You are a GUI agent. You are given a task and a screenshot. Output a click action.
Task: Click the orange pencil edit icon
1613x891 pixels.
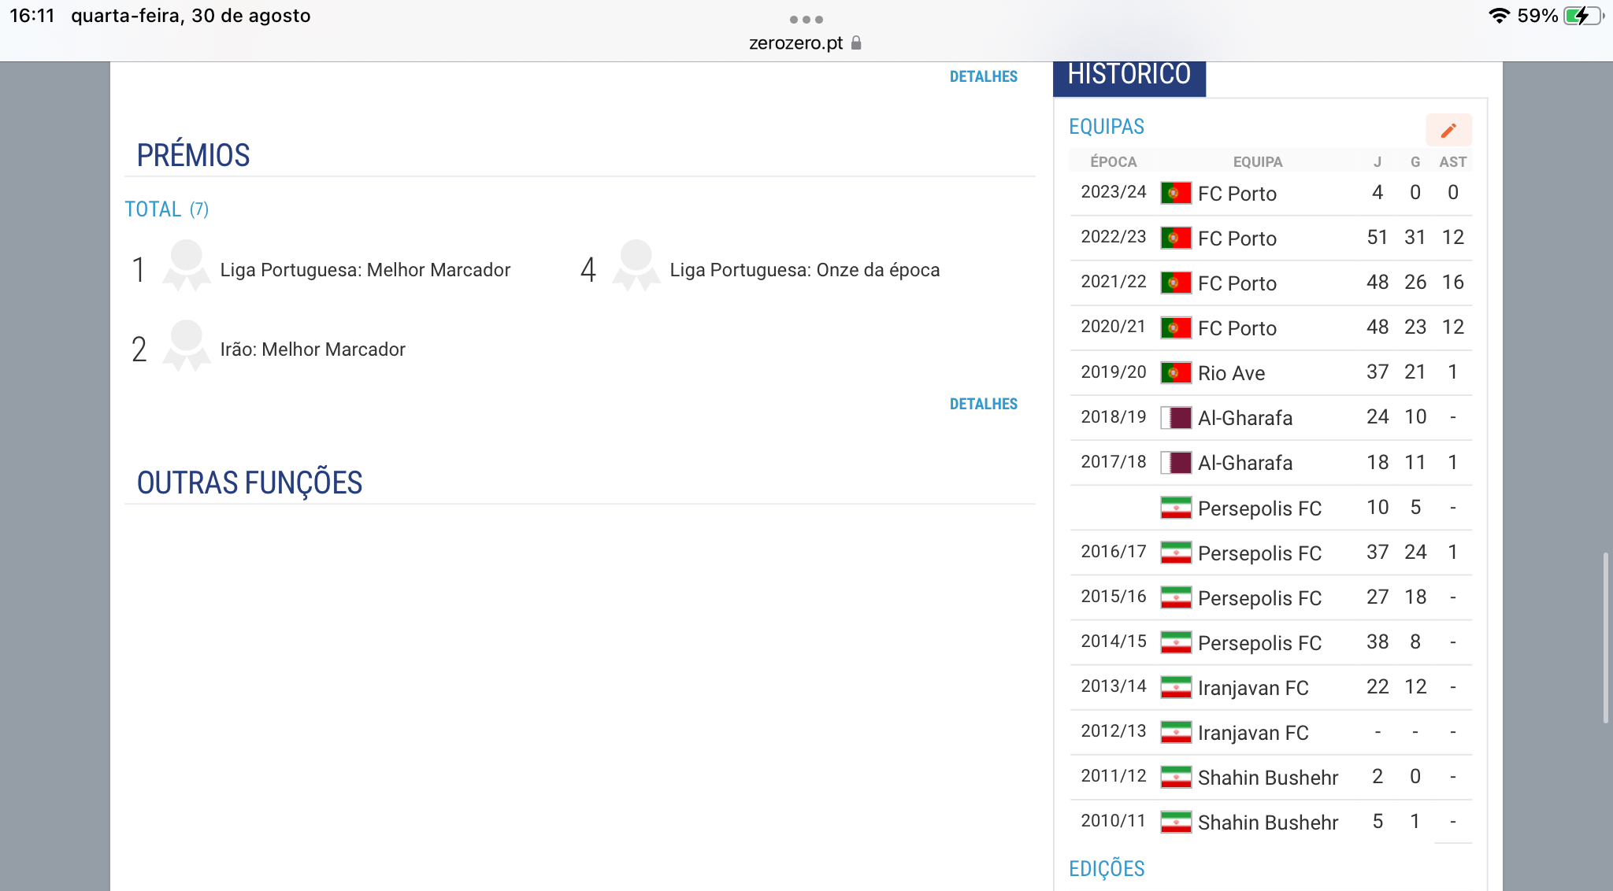pos(1448,131)
